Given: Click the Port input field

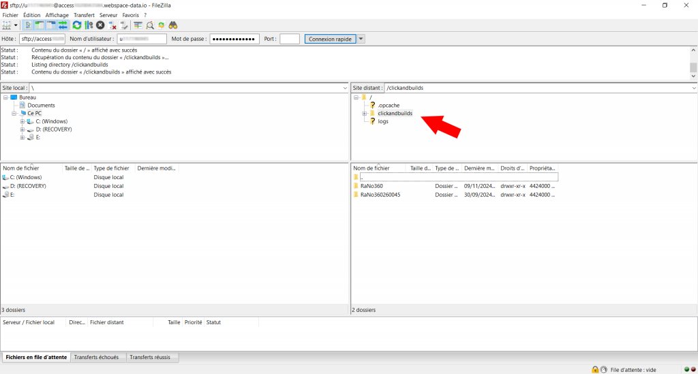Looking at the screenshot, I should click(290, 39).
